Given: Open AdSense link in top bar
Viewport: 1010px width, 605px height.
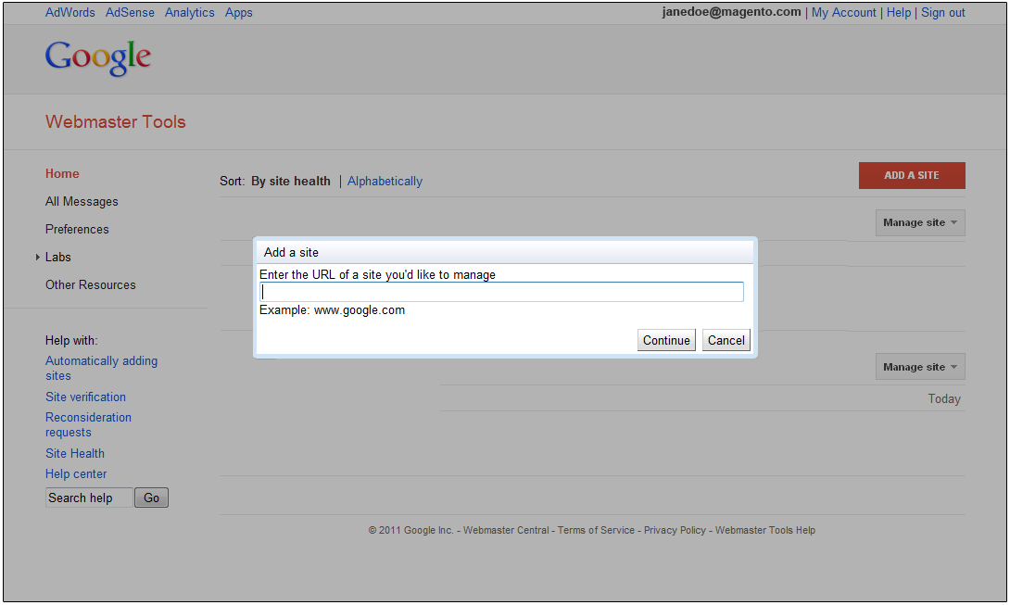Looking at the screenshot, I should 130,12.
